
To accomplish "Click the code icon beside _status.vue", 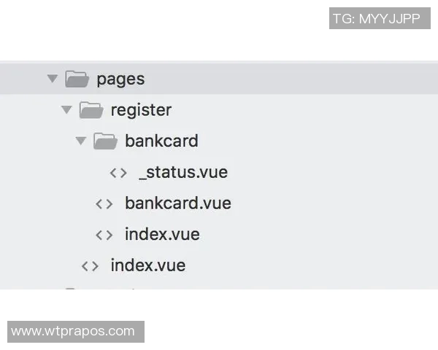I will click(118, 173).
